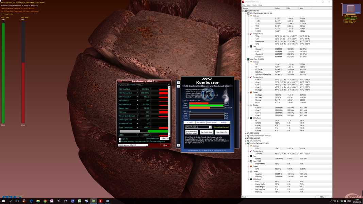Click GPU-Z sensors scrollbar down arrow
The image size is (363, 204).
point(169,136)
